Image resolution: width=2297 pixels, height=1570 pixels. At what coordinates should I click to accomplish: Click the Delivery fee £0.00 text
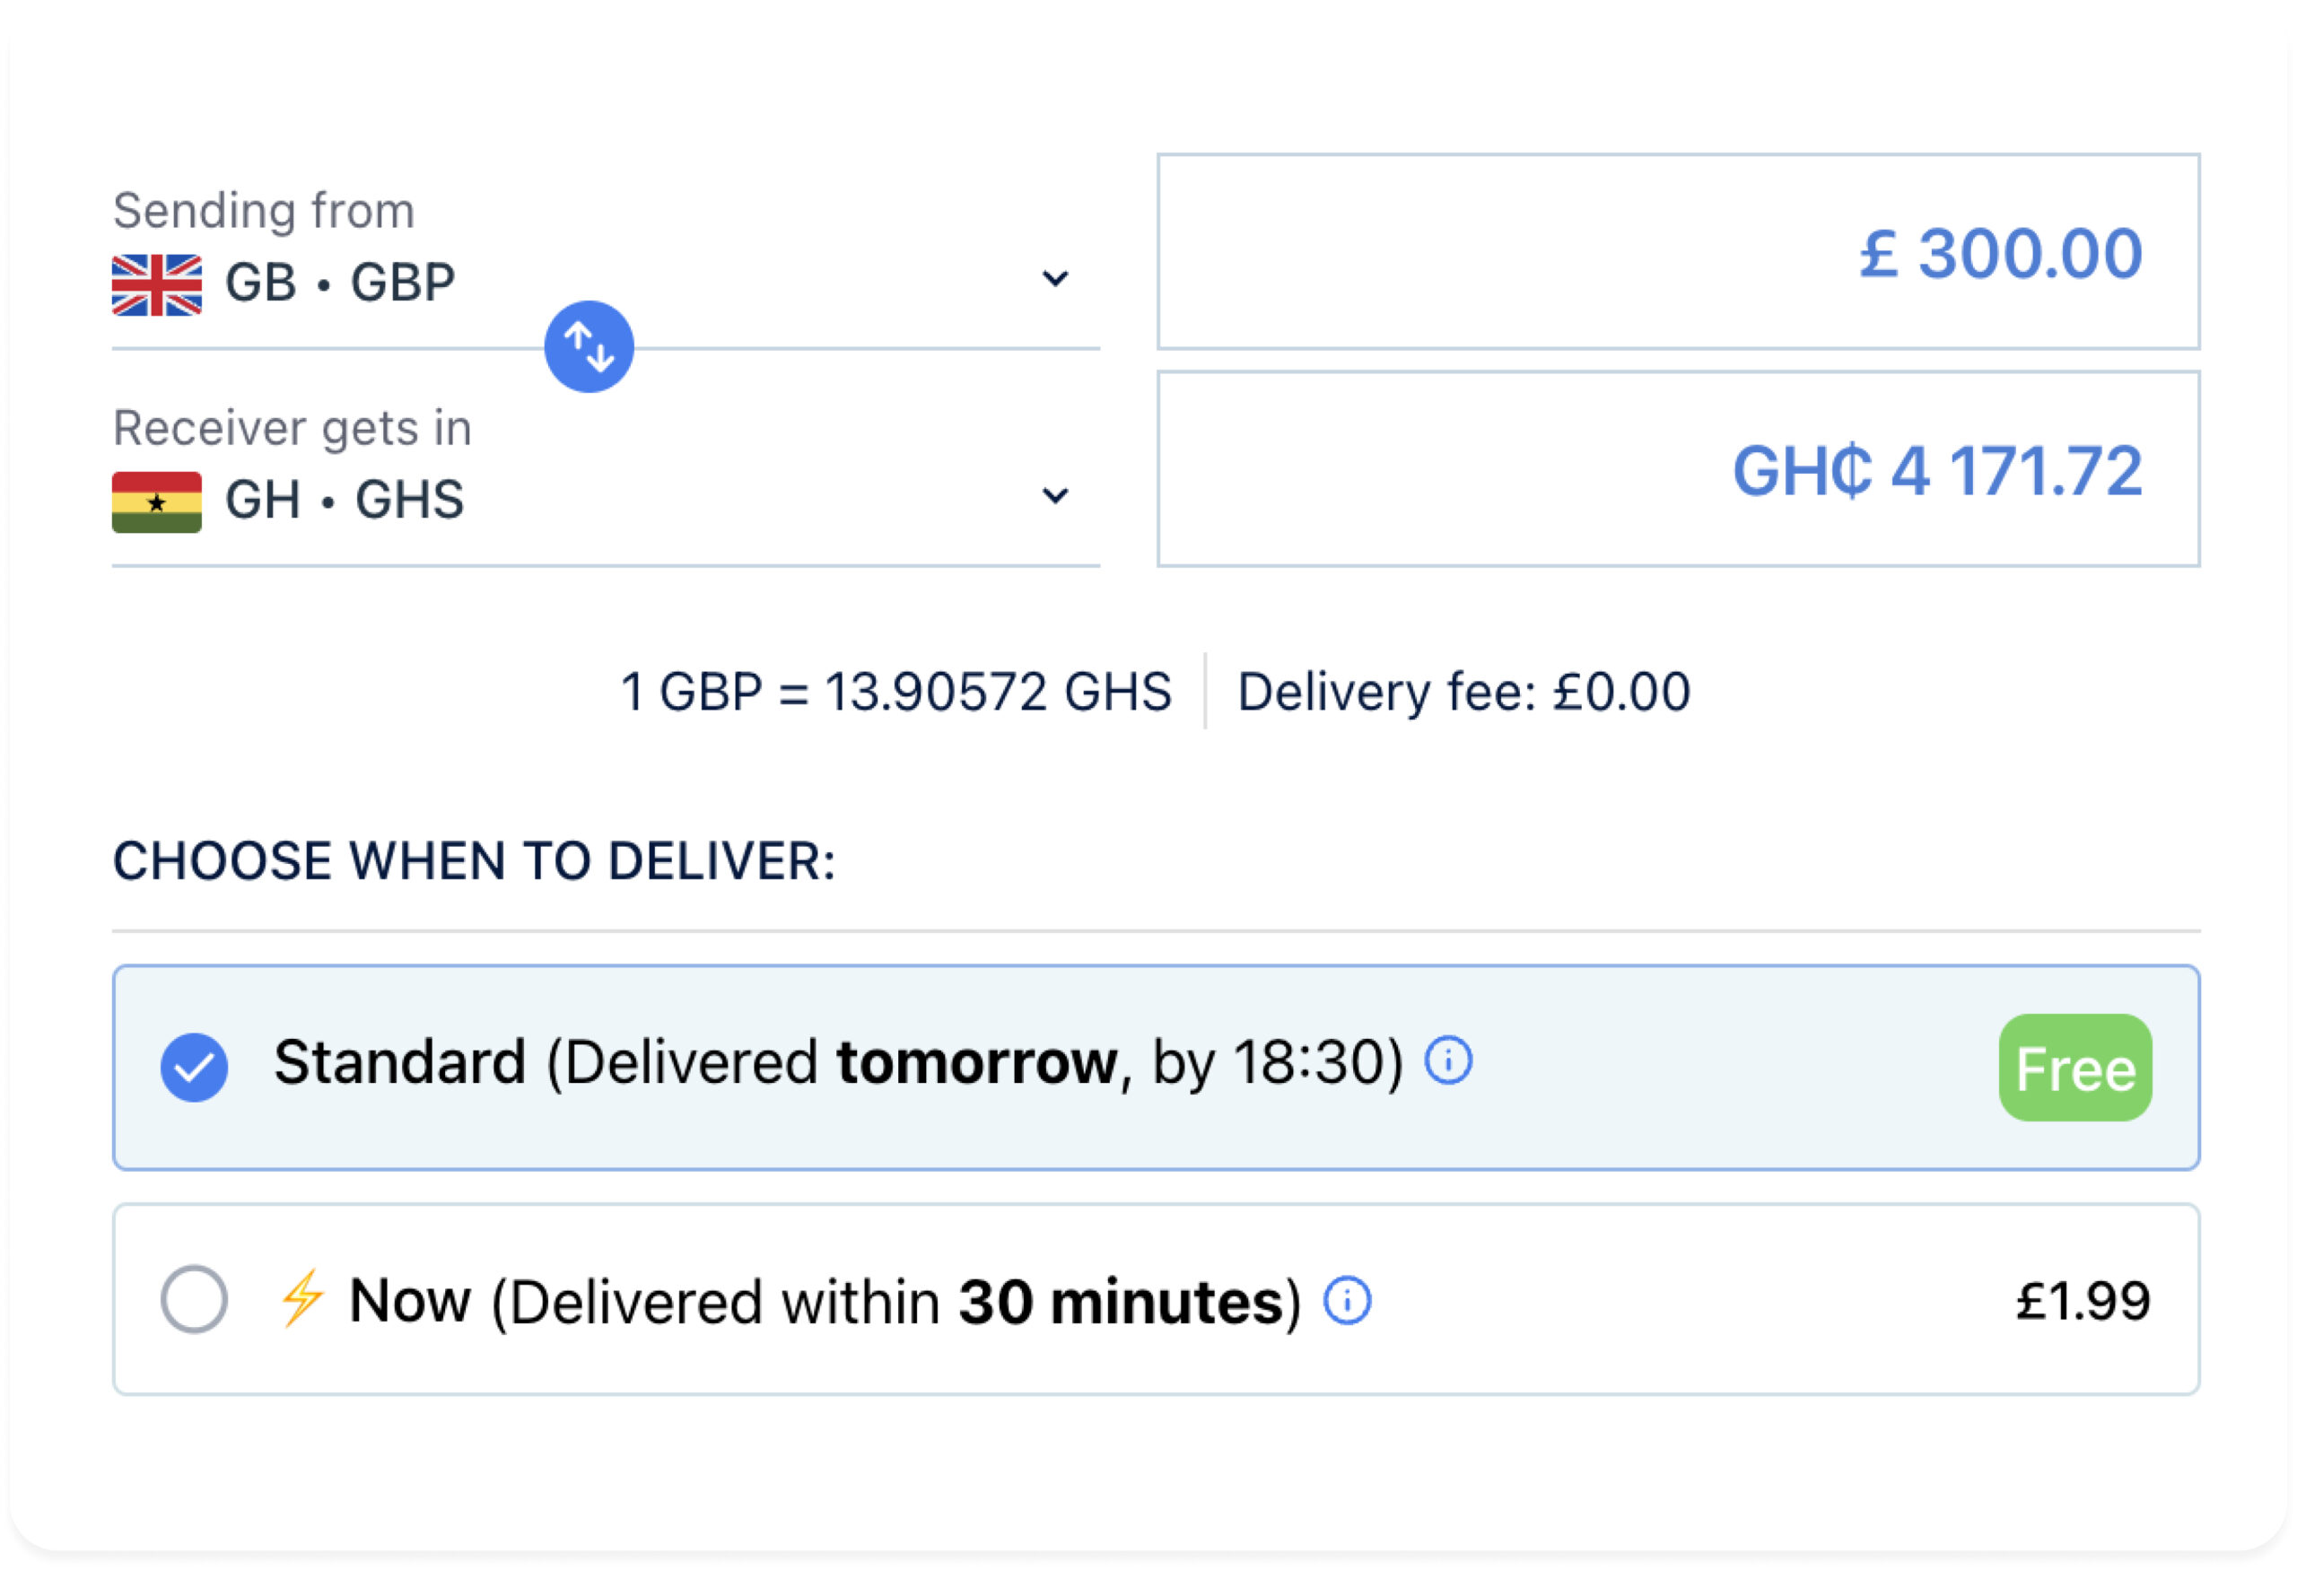(x=1463, y=692)
